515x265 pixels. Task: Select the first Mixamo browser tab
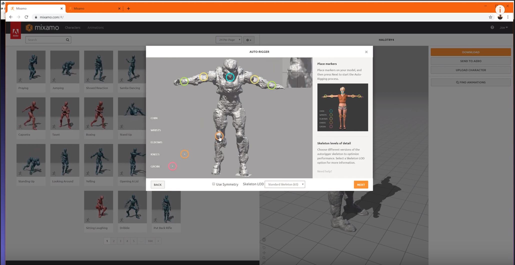click(36, 9)
